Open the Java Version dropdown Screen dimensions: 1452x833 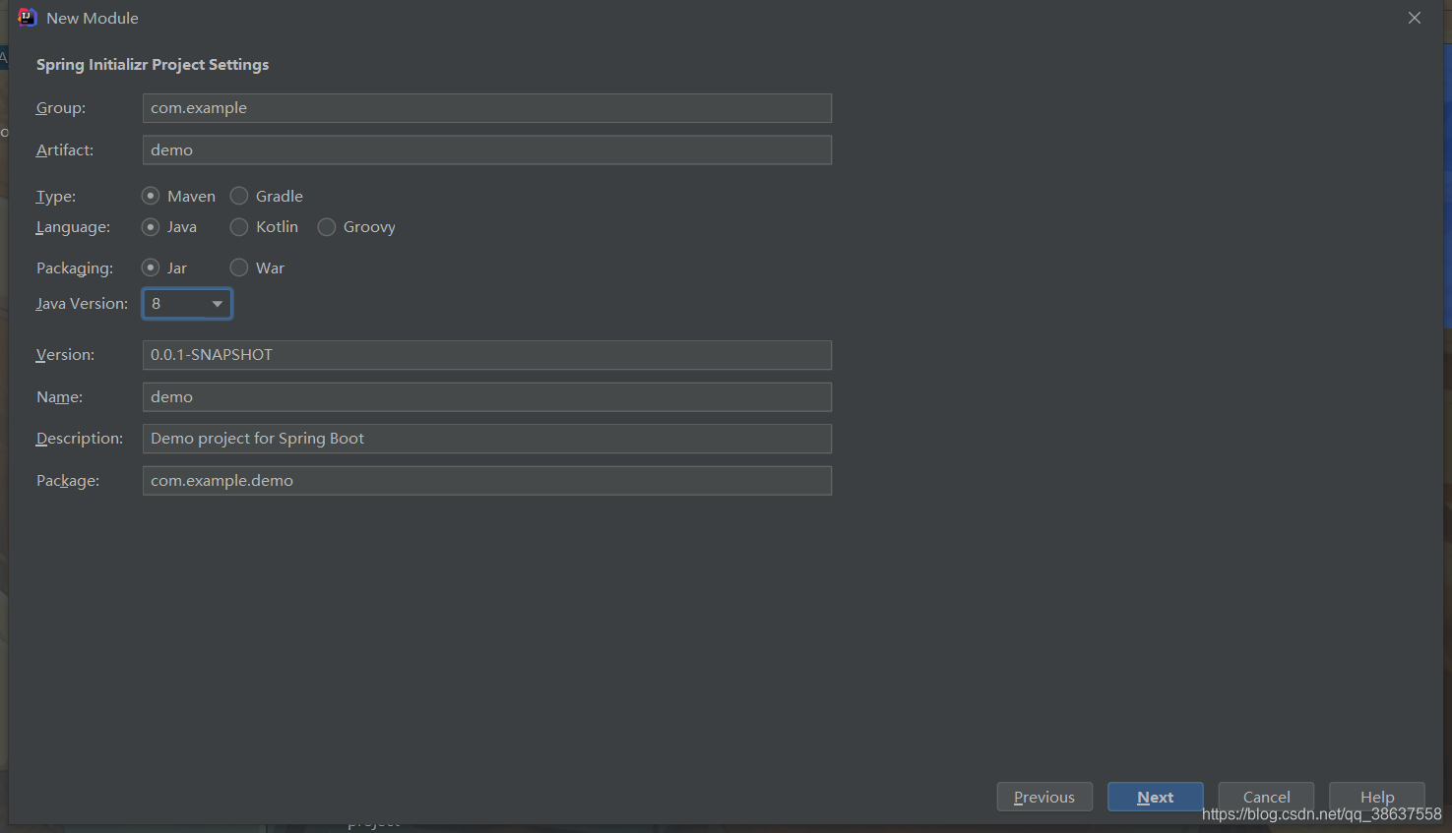187,304
